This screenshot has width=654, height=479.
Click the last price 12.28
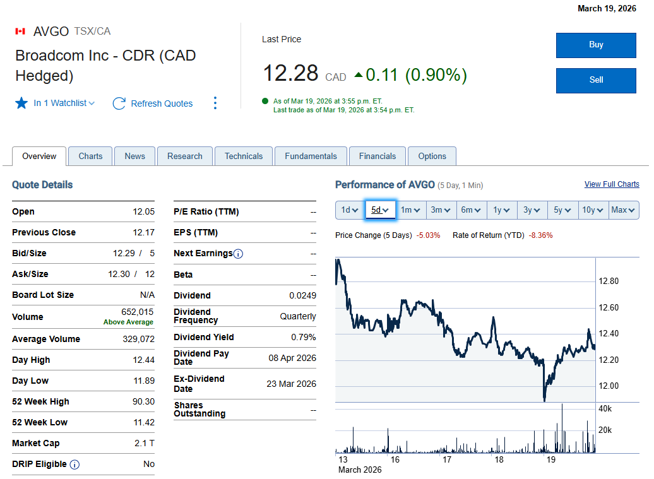pos(291,73)
